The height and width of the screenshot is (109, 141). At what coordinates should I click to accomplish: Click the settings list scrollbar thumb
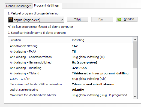tap(135, 55)
